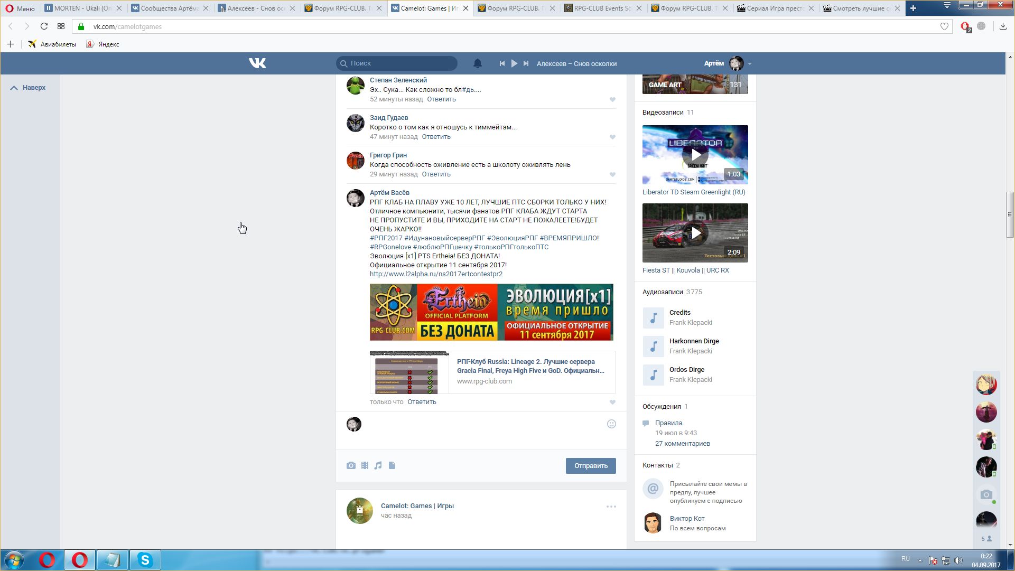The width and height of the screenshot is (1015, 571).
Task: Open a new browser tab
Action: click(913, 8)
